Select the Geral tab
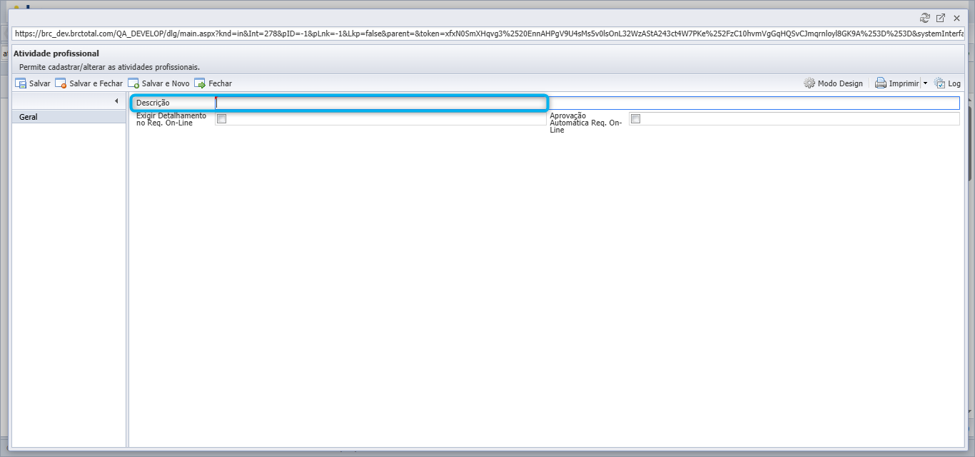 pos(69,117)
